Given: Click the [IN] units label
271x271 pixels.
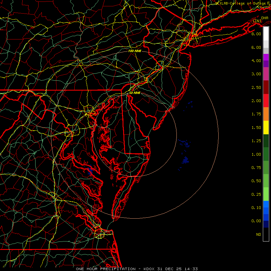Looking at the screenshot, I should coord(257,21).
